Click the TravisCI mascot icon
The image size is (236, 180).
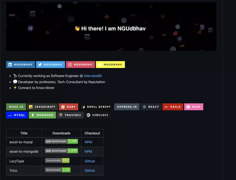(61, 115)
